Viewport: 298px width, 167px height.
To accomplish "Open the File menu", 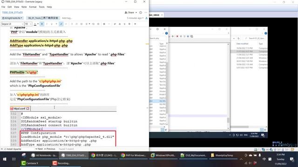I will coord(3,7).
